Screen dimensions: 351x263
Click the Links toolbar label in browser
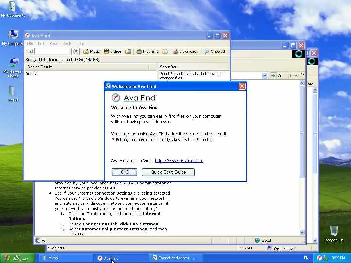pyautogui.click(x=294, y=76)
